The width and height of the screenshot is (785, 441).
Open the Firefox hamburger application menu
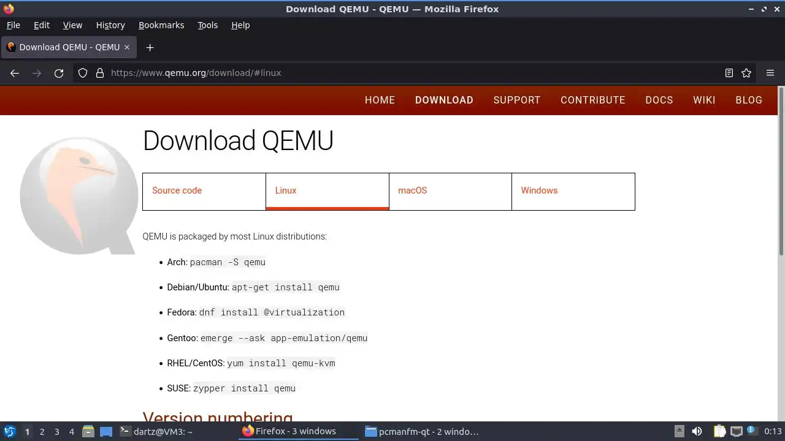pyautogui.click(x=770, y=73)
